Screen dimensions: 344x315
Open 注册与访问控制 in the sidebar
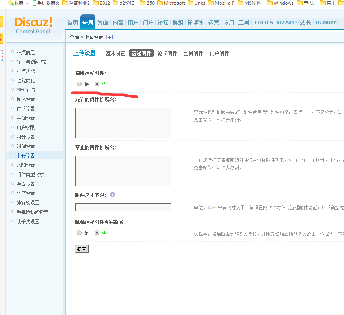click(x=32, y=62)
